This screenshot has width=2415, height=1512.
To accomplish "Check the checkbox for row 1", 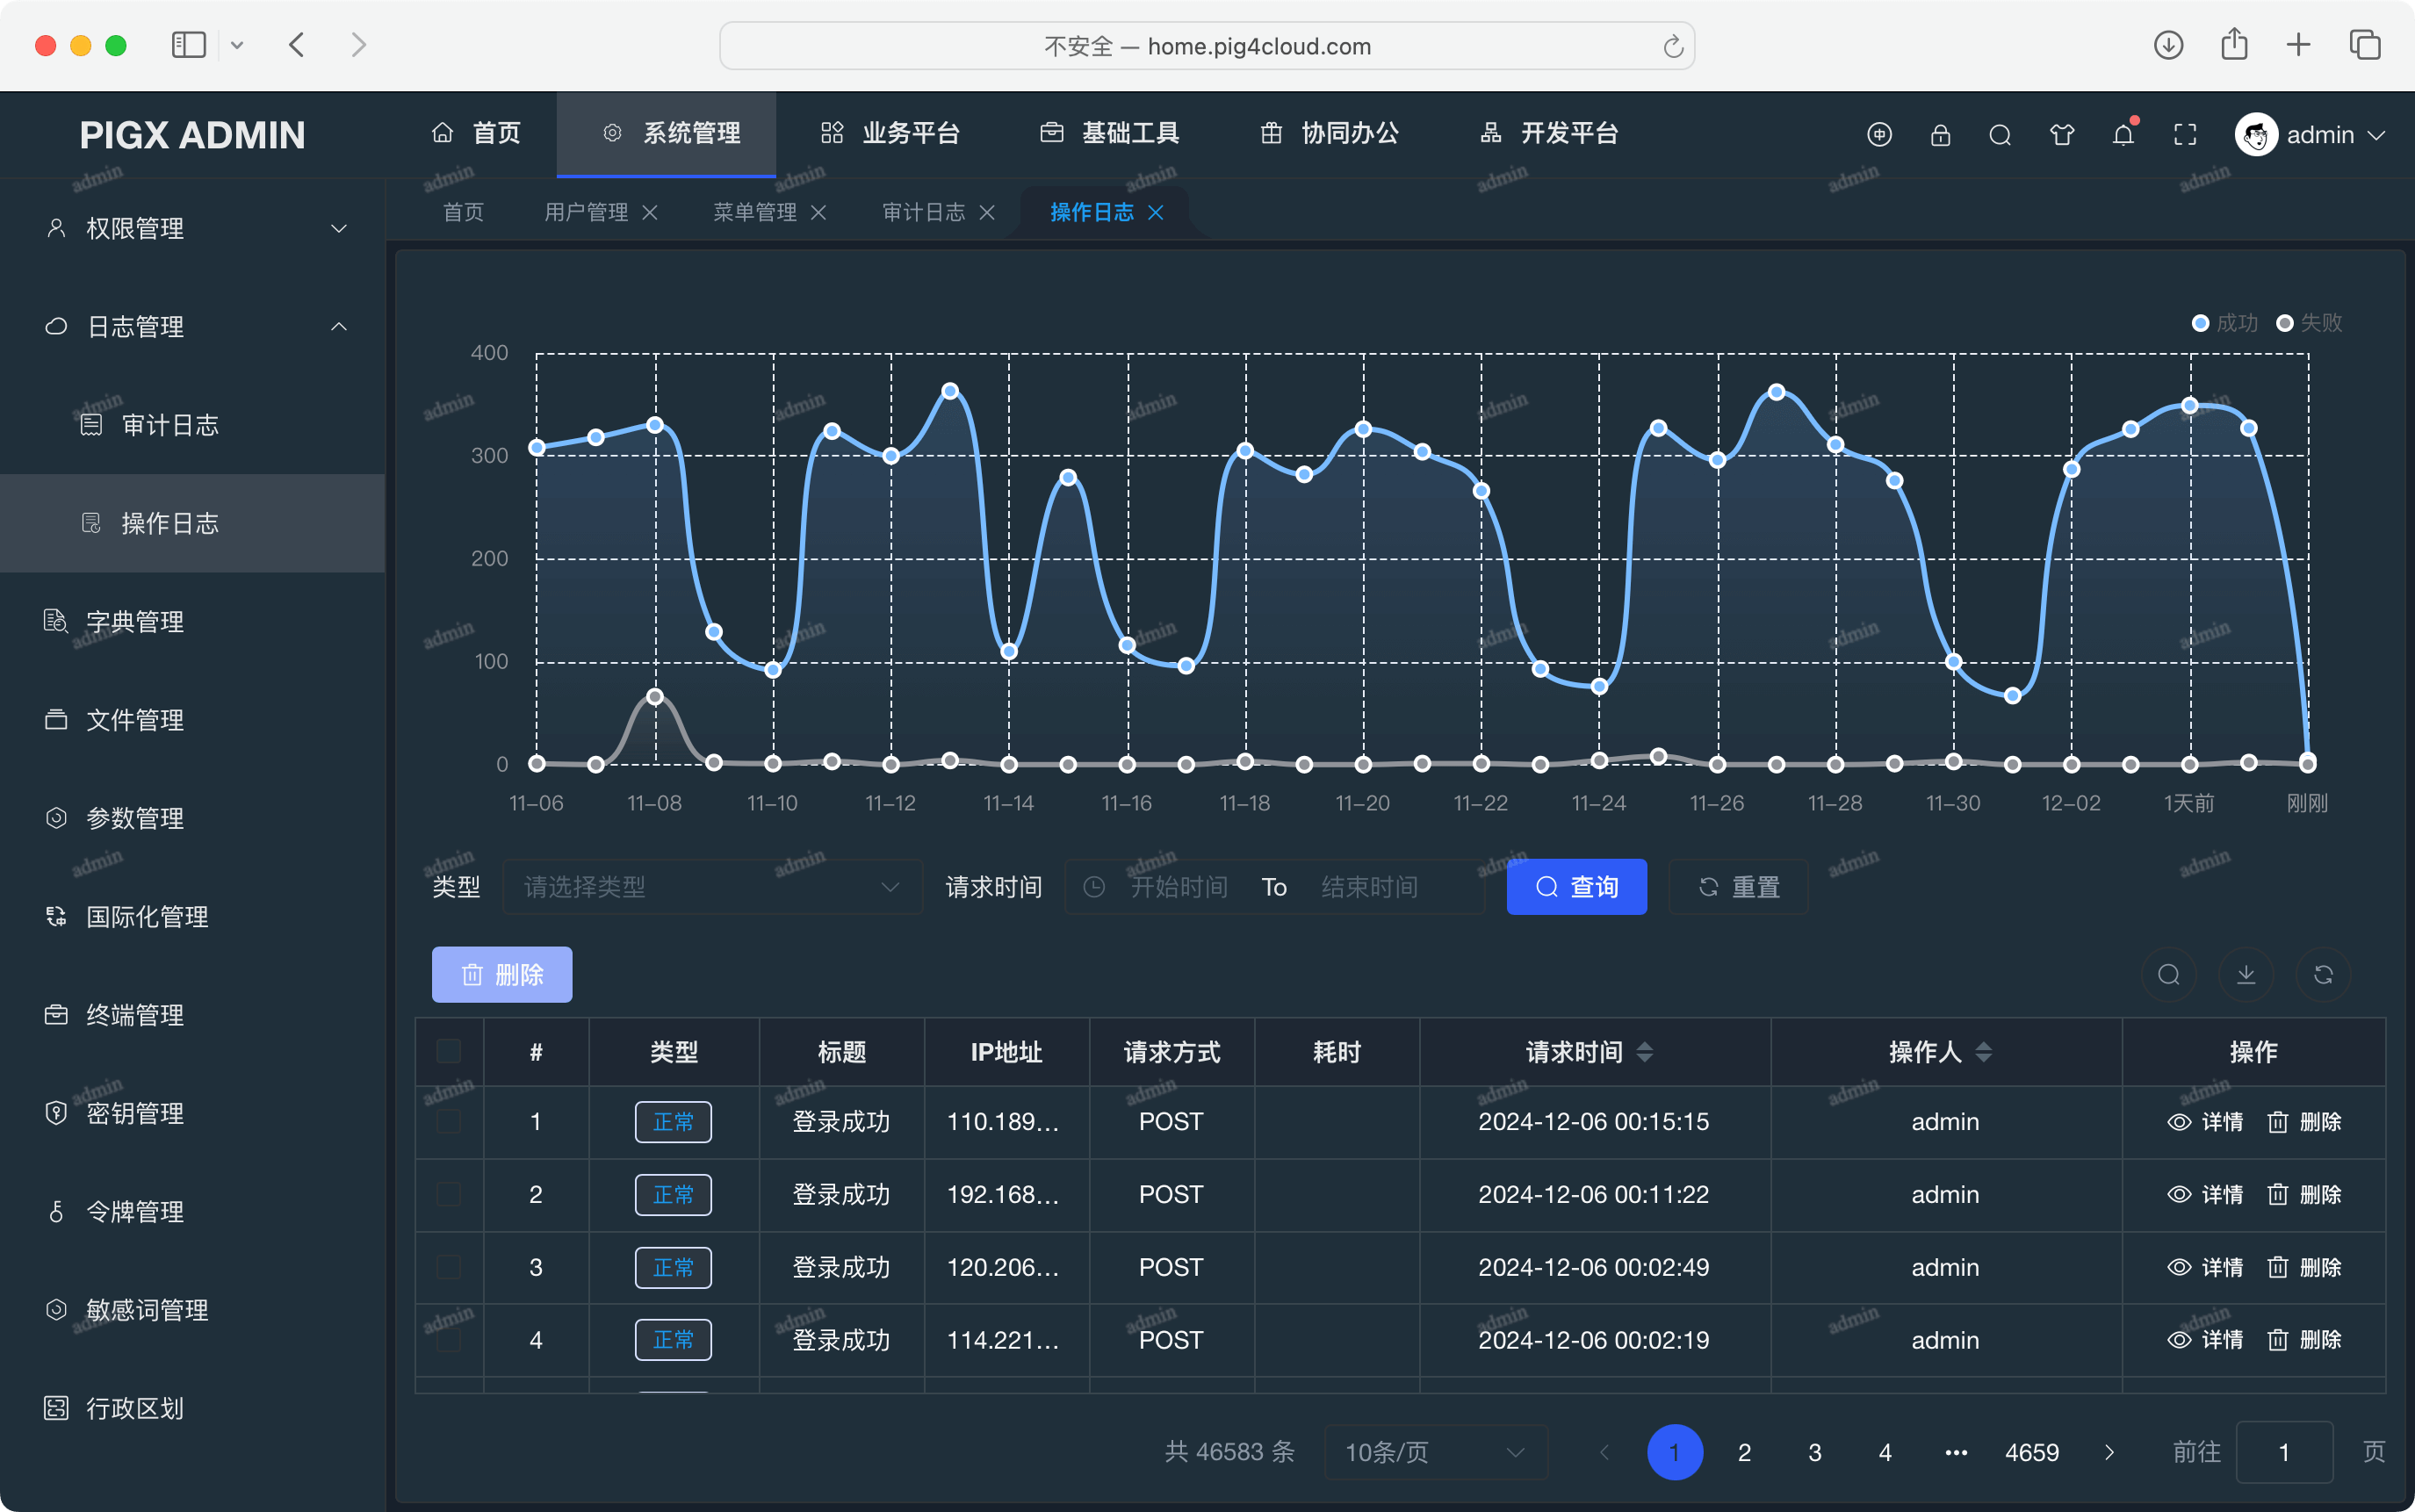I will (x=449, y=1121).
